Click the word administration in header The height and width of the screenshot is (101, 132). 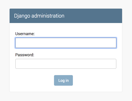pyautogui.click(x=48, y=16)
